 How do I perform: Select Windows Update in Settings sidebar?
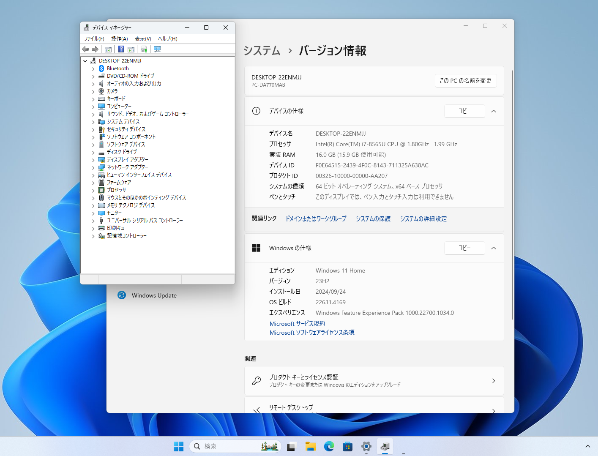pos(154,295)
